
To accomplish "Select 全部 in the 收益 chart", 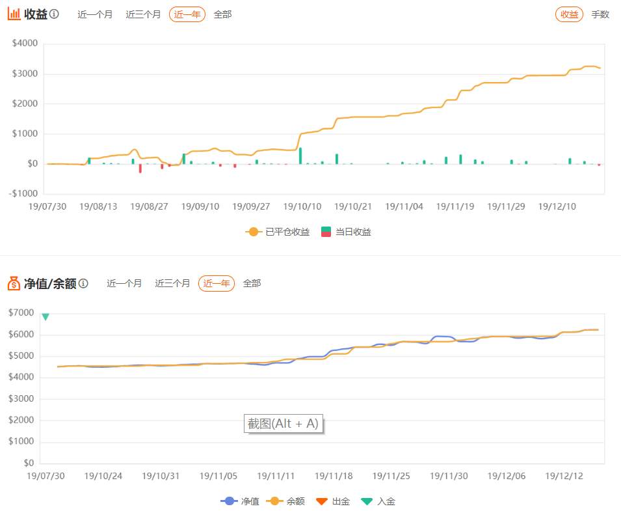I will [x=222, y=15].
